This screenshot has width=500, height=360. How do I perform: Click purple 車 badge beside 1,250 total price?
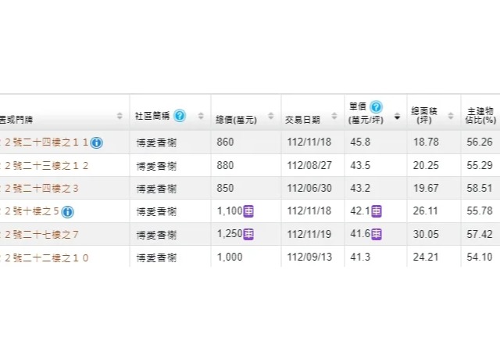tap(248, 234)
